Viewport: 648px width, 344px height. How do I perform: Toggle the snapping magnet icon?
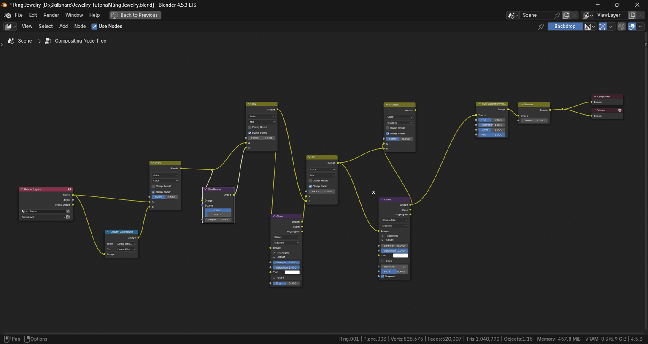click(x=621, y=27)
